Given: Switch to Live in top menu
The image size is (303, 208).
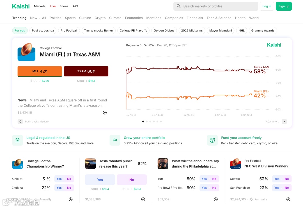Looking at the screenshot, I should 53,6.
